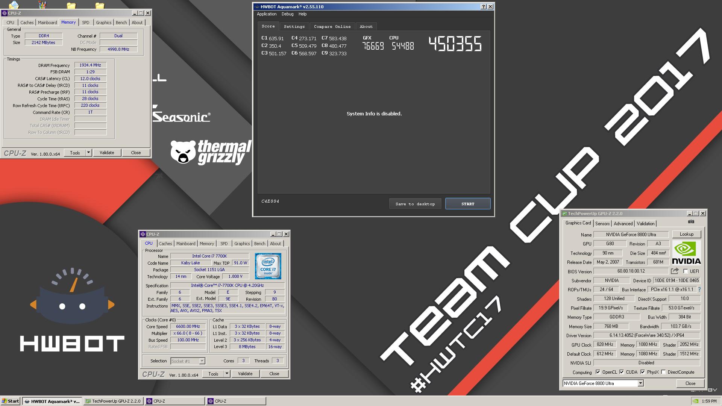Click the Lookup button in GPU-Z
Screen dimensions: 722x406
pyautogui.click(x=687, y=234)
